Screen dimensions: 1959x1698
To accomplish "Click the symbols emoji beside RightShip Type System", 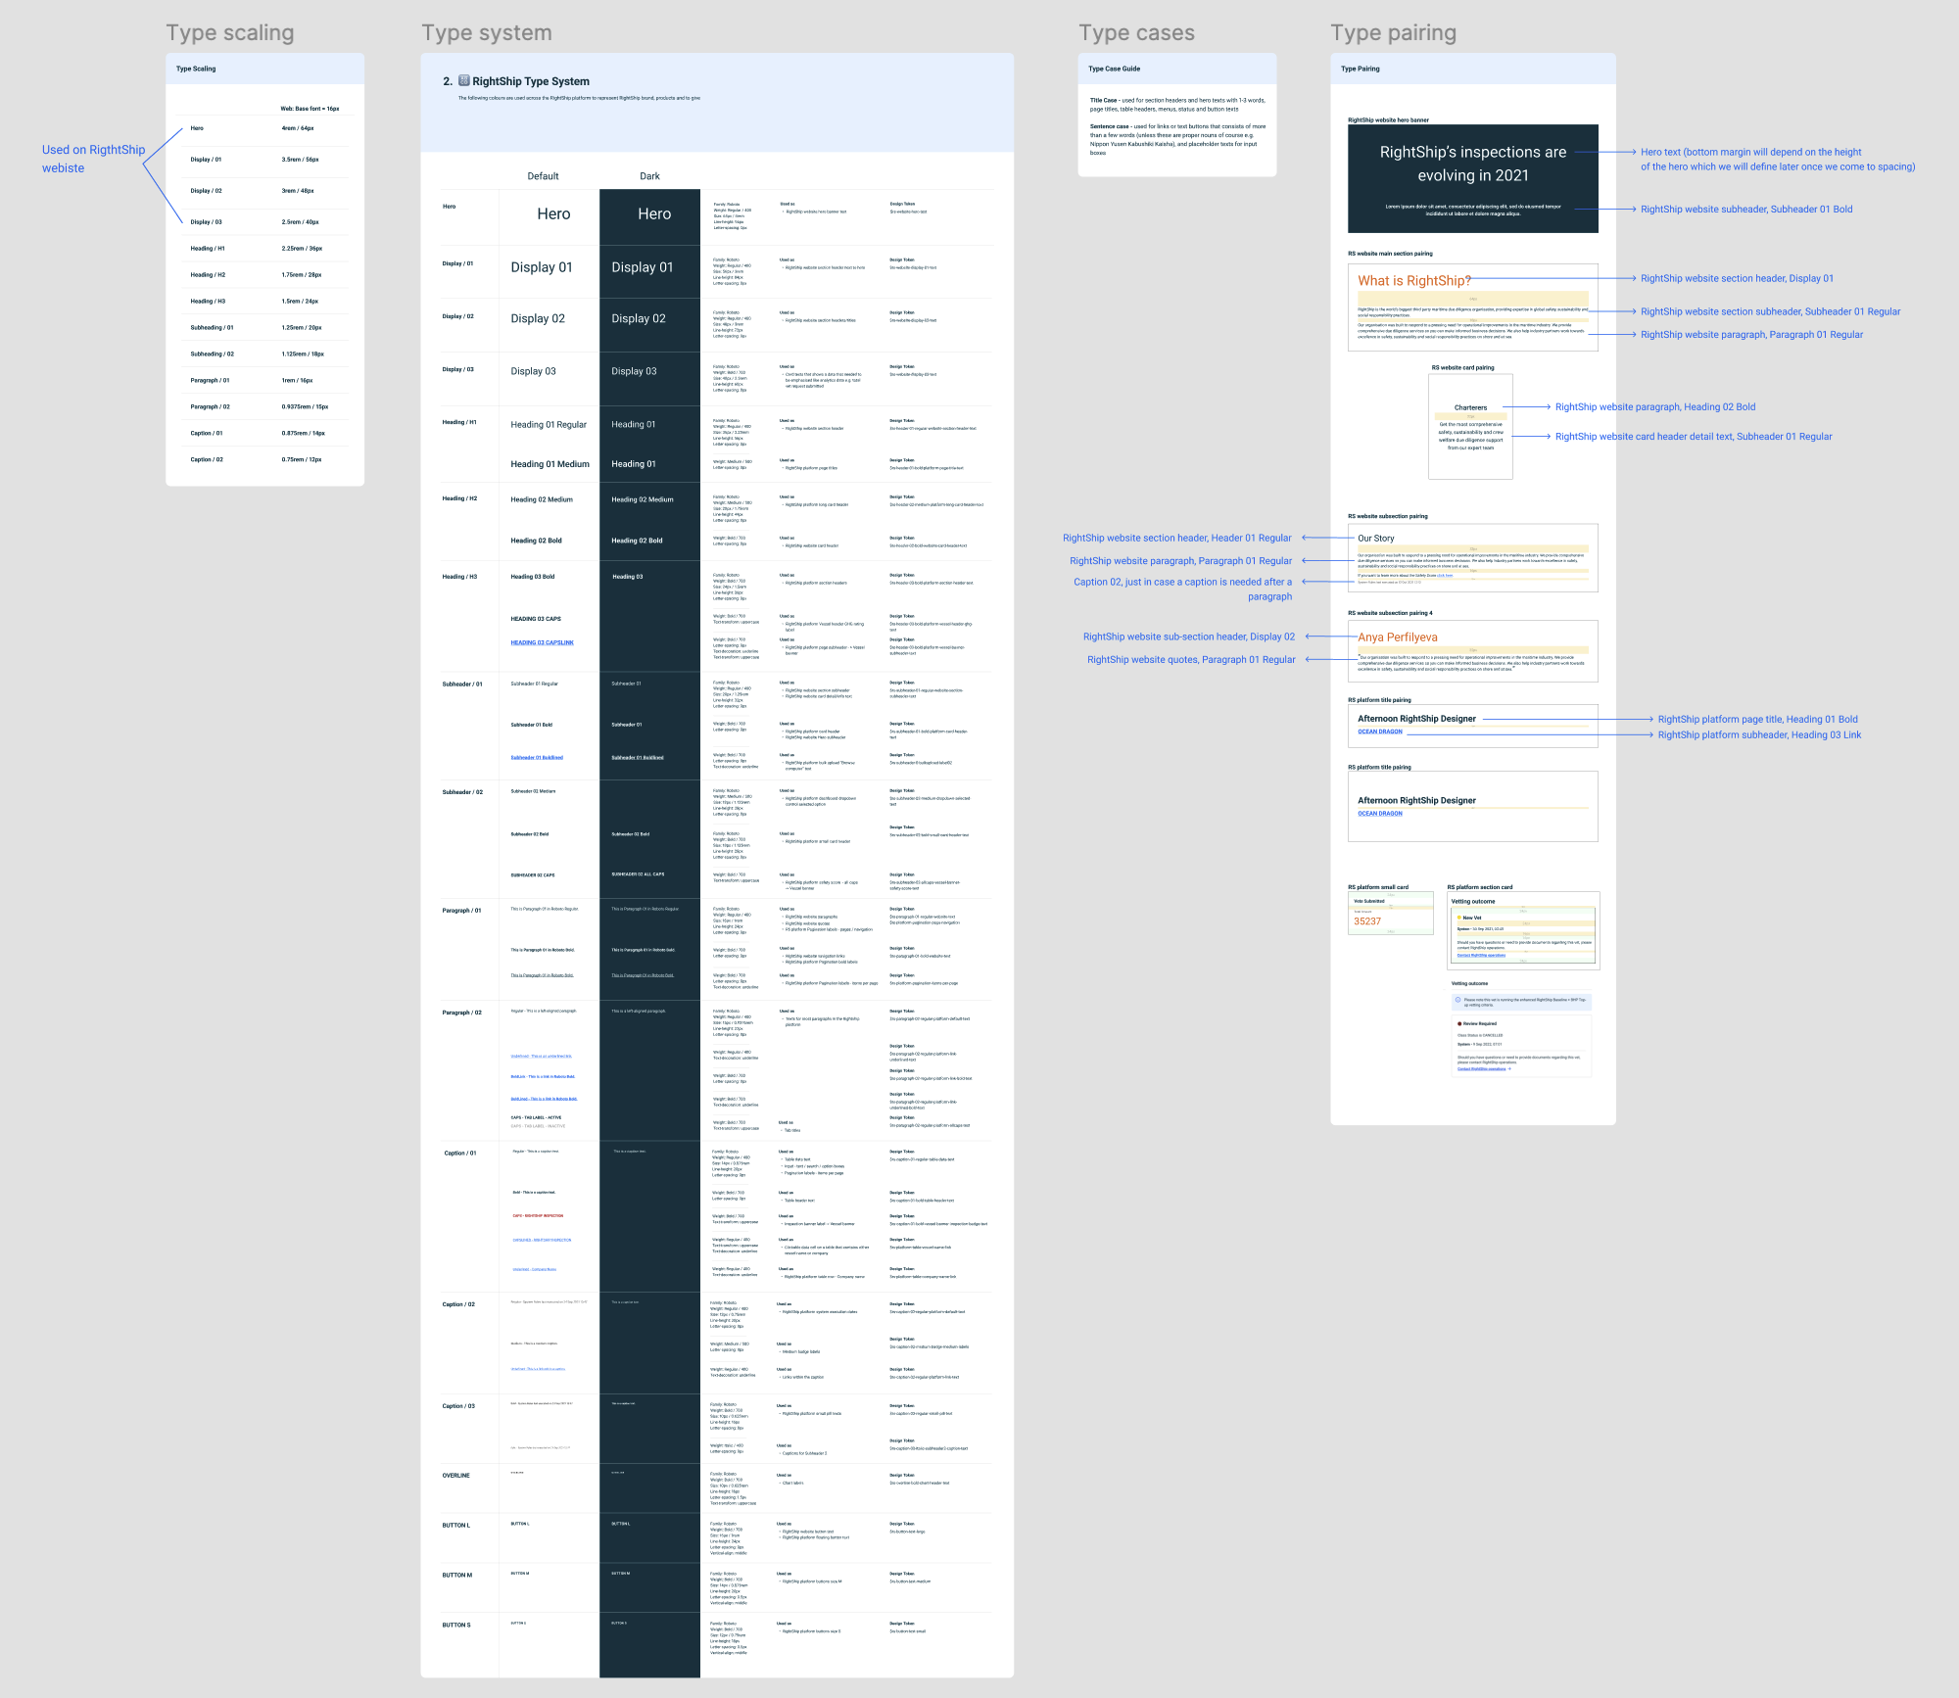I will [464, 81].
